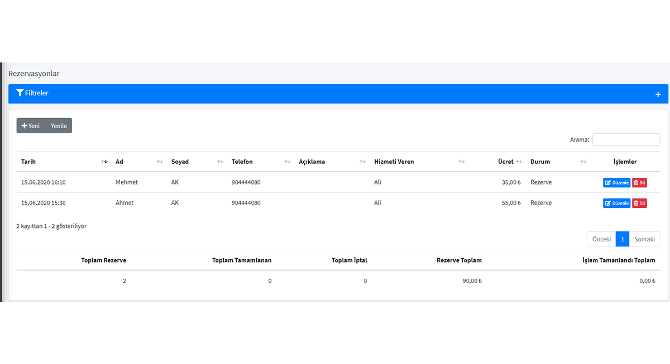Sort by Ücret column sort icon
This screenshot has width=670, height=364.
click(519, 162)
